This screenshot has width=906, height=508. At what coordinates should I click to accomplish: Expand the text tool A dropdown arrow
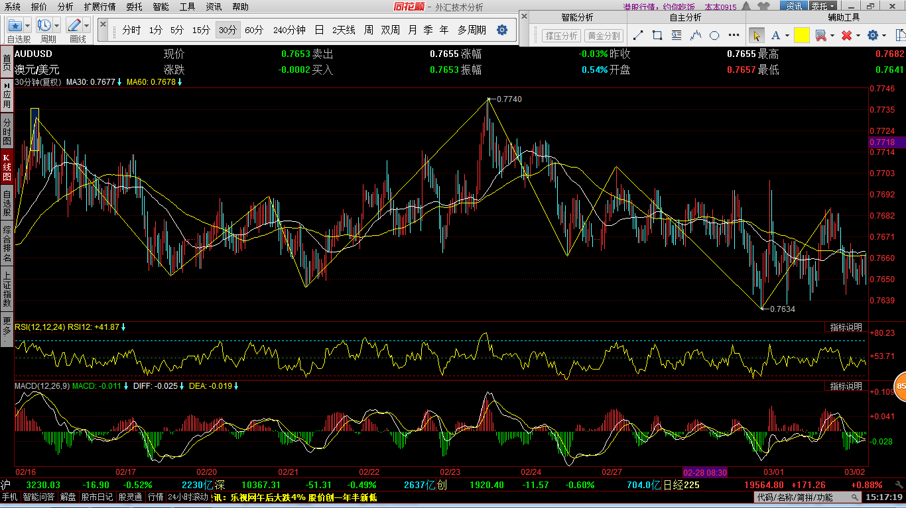click(x=787, y=36)
